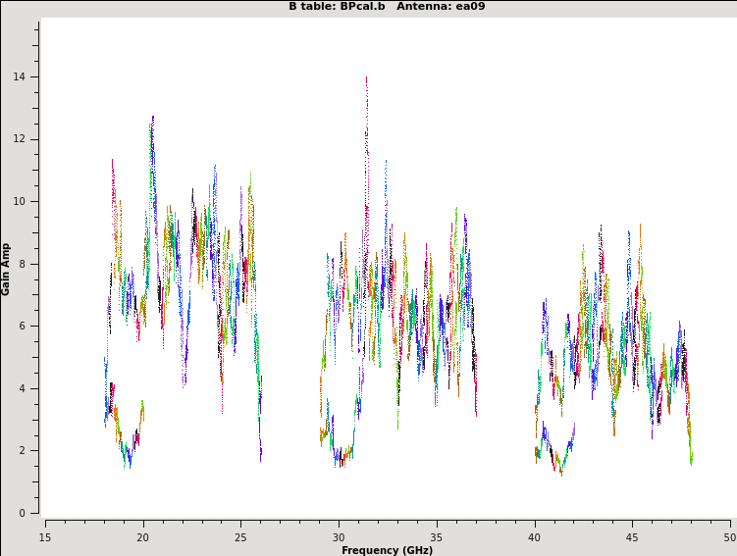Click the x-axis tick label 40
The image size is (737, 556).
[534, 537]
